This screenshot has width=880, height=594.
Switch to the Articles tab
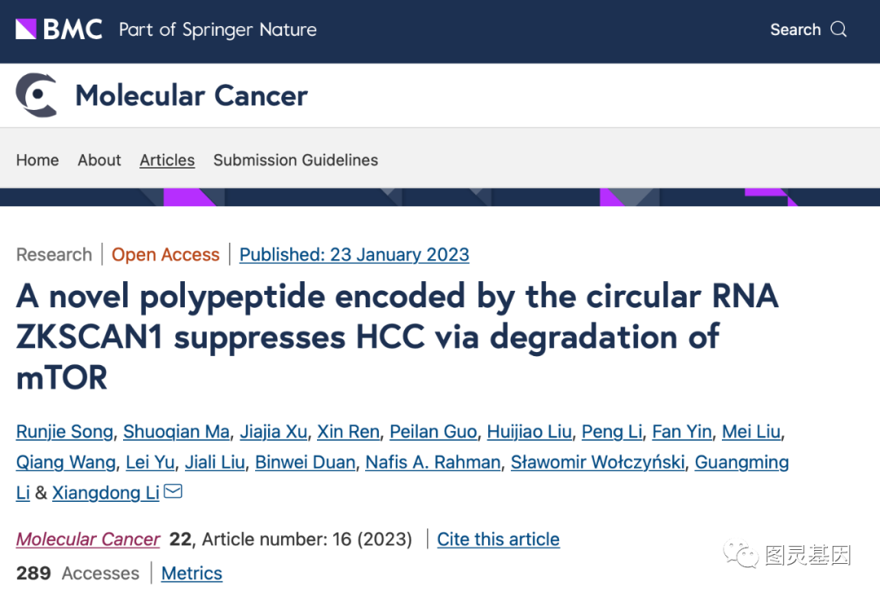166,160
